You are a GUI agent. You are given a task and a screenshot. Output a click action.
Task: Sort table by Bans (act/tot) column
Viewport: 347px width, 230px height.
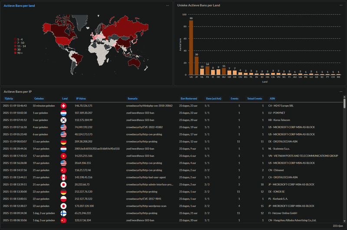(213, 98)
